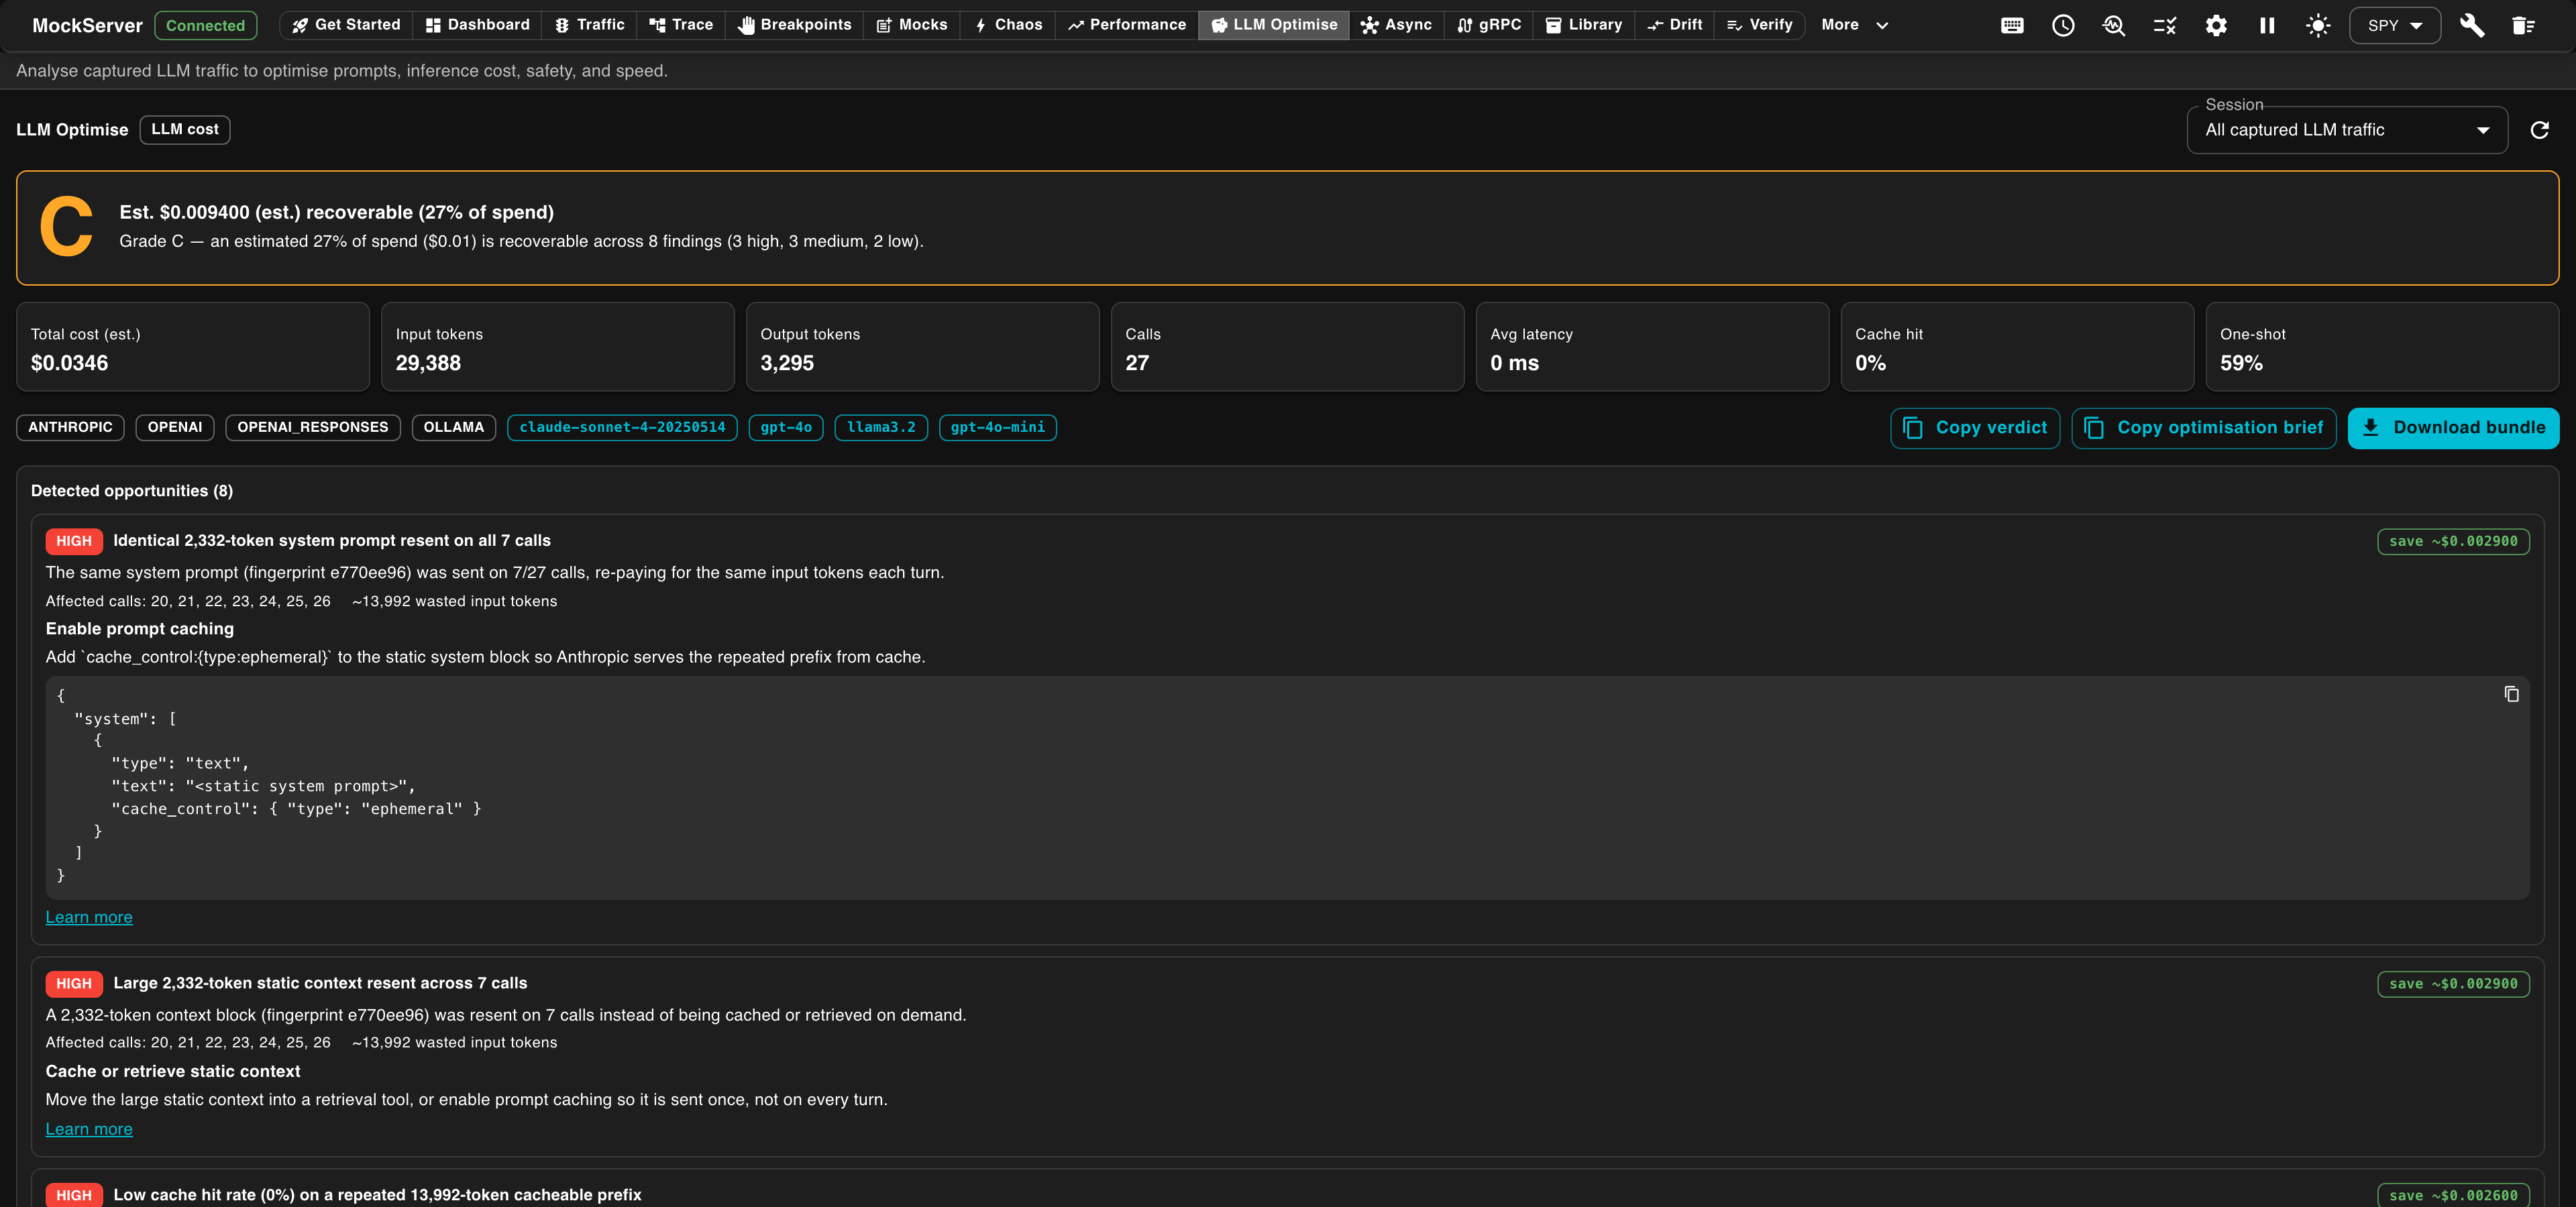Open Learn more link under Enable prompt caching

(89, 917)
